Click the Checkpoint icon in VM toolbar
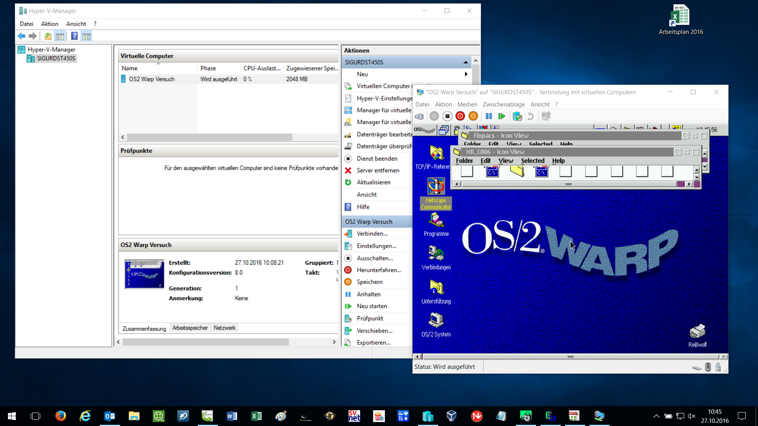The image size is (758, 426). (x=517, y=116)
